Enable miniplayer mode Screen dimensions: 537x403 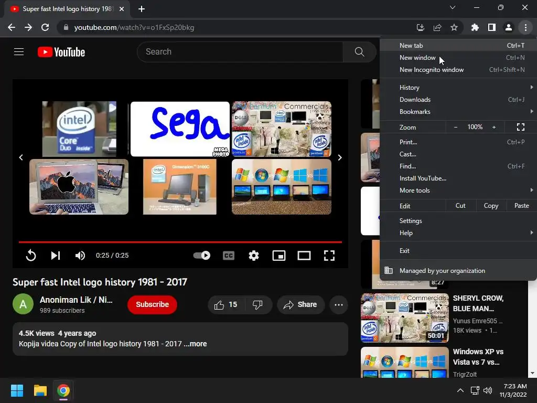coord(279,256)
